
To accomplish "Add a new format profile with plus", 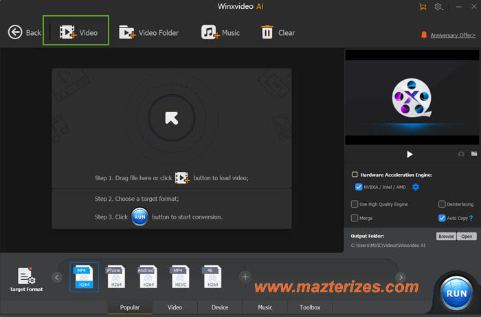I will click(245, 277).
